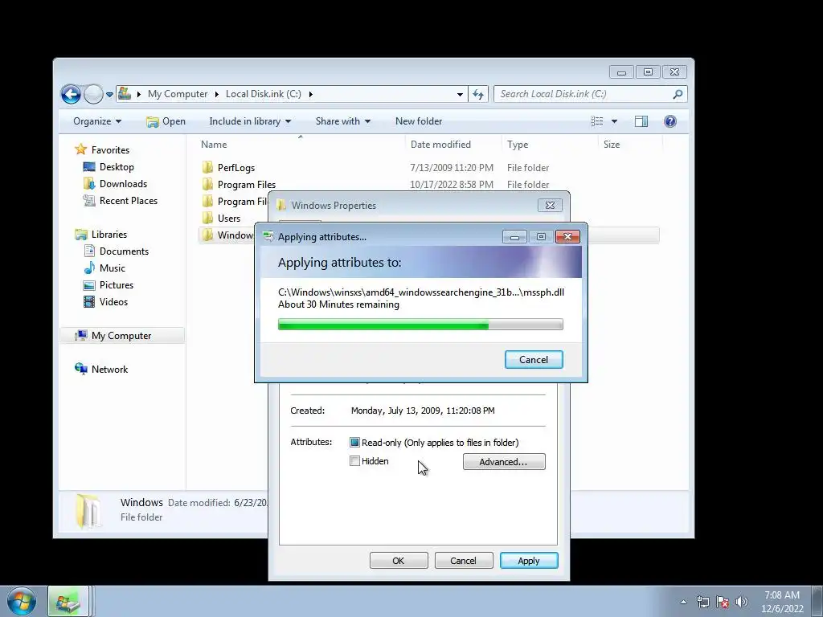This screenshot has height=617, width=823.
Task: Click the search magnifier icon
Action: pos(678,94)
